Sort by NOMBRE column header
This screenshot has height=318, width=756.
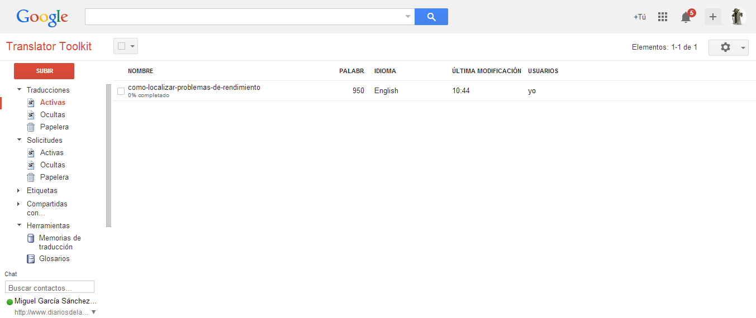pos(140,71)
